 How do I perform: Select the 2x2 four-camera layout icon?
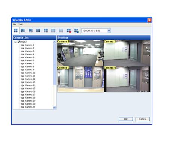tap(16, 31)
